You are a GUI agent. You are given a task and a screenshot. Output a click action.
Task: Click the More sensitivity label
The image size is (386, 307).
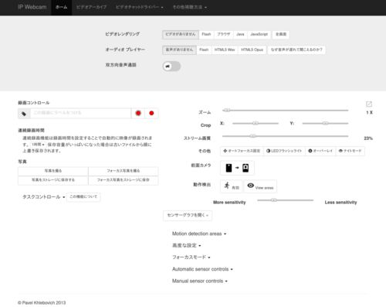pyautogui.click(x=229, y=203)
